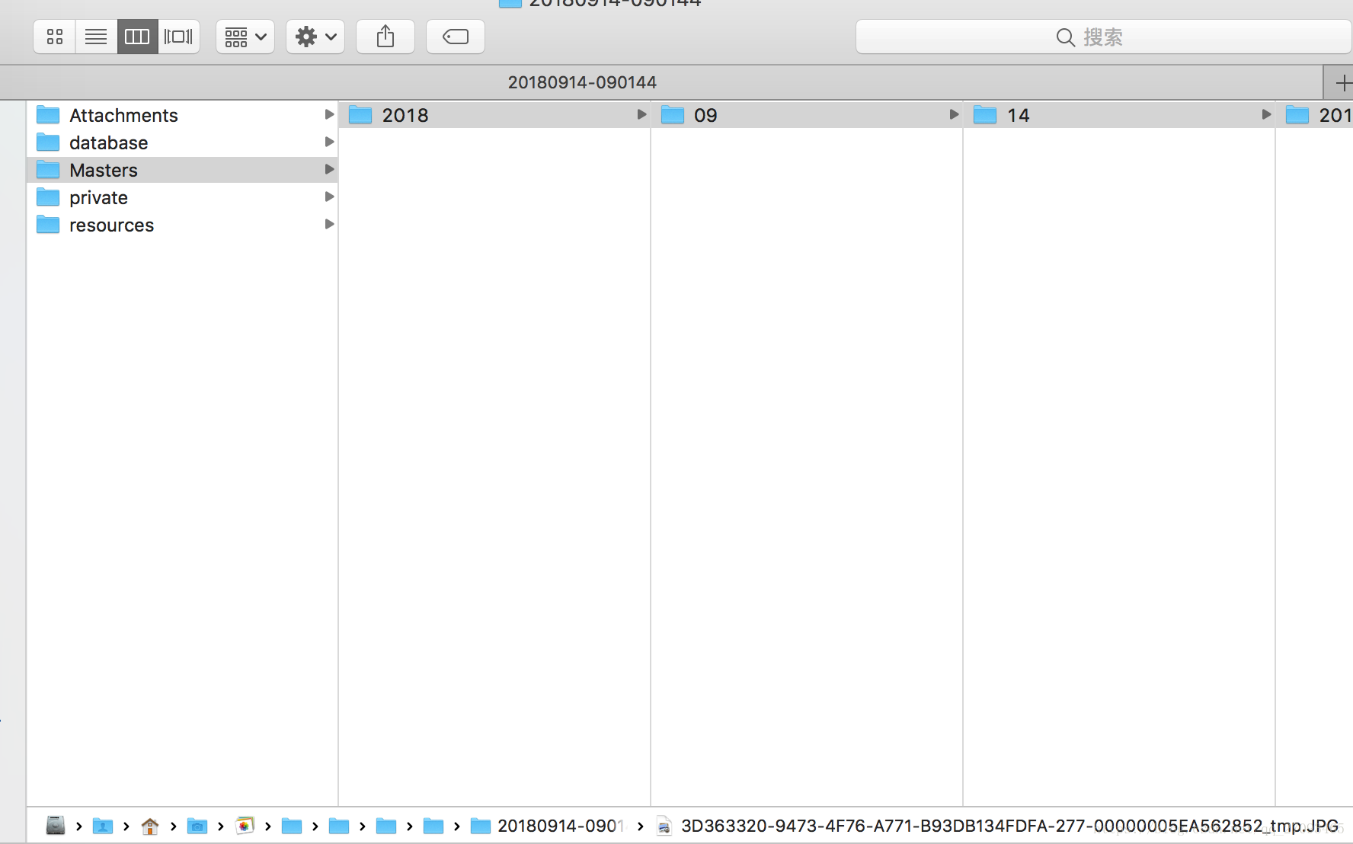Screen dimensions: 1353x844
Task: Switch Finder to list view
Action: point(96,37)
